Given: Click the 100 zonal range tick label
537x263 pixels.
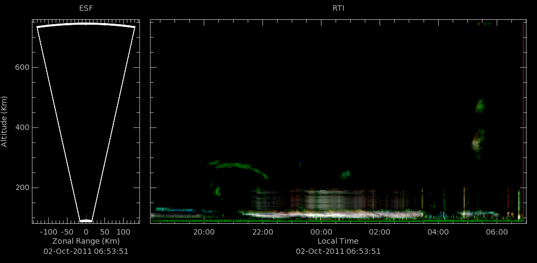Looking at the screenshot, I should [124, 232].
